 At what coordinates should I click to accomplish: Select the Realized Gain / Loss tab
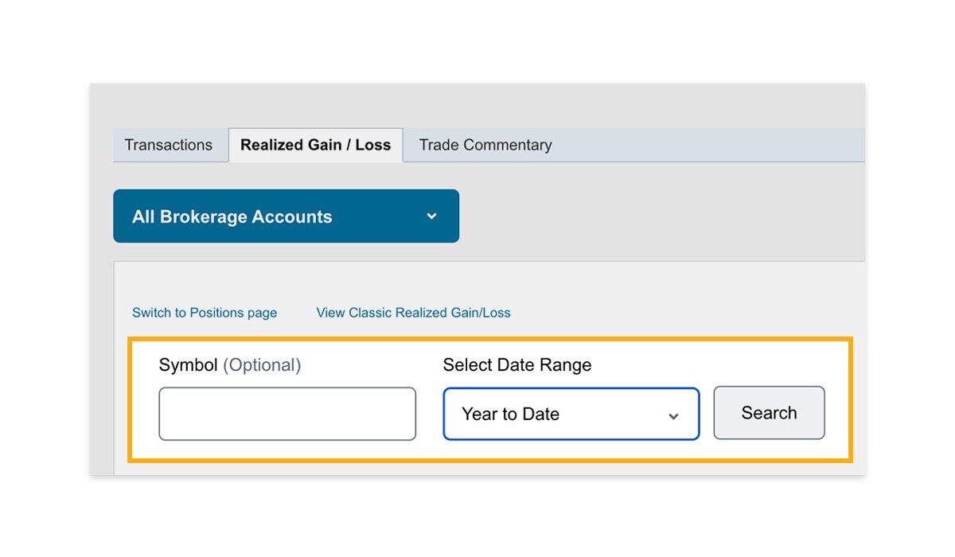click(316, 145)
